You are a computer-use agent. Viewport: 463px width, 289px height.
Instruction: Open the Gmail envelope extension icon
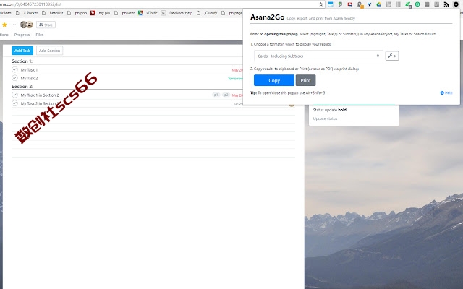coord(350,4)
